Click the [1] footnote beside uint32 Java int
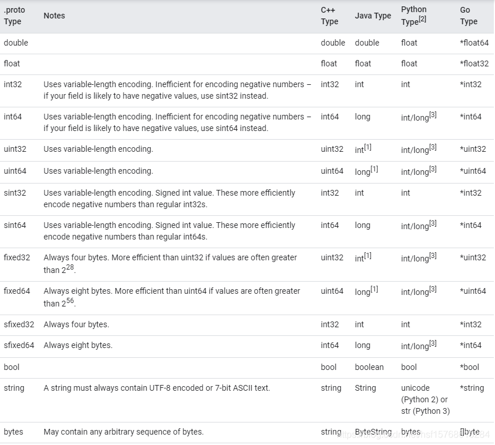Viewport: 495px width, 445px height. [x=368, y=147]
